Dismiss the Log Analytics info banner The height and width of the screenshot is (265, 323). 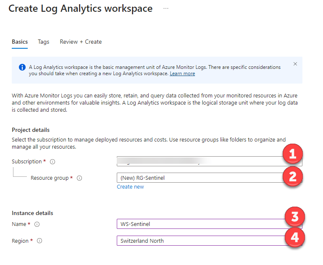pyautogui.click(x=295, y=64)
